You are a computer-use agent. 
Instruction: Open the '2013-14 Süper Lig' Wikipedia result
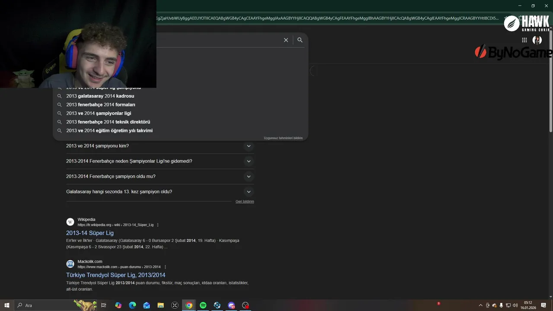[90, 233]
